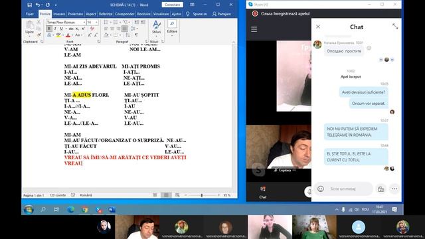Viewport: 425px width, 239px height.
Task: Apply numbered list
Action: 116,22
